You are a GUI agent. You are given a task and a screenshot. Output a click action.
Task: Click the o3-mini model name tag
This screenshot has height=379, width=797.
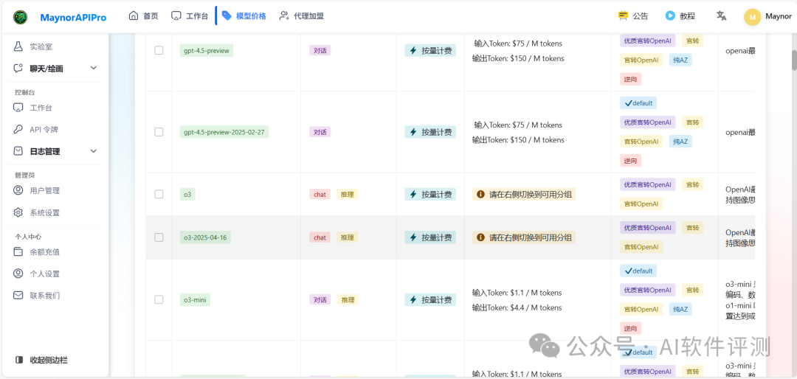pyautogui.click(x=195, y=300)
